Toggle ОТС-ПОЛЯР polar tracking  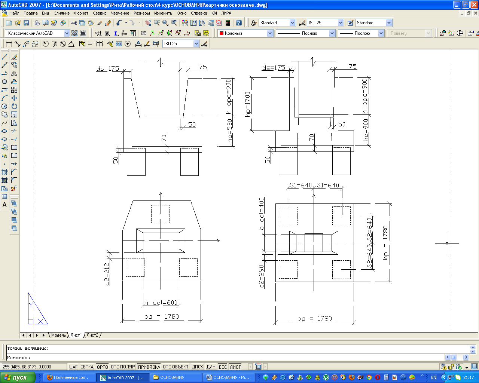coord(123,367)
